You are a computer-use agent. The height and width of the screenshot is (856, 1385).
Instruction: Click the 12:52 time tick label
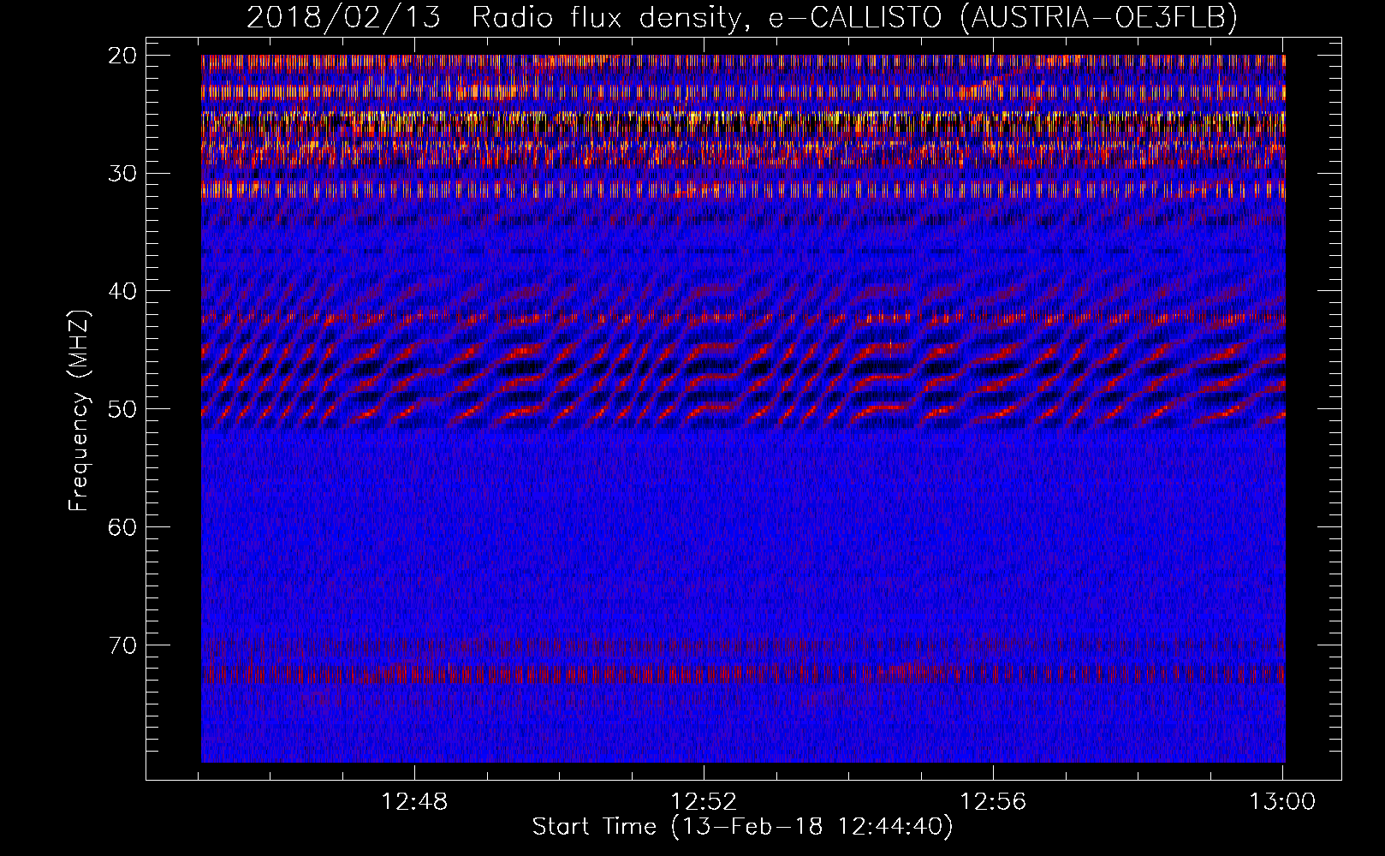704,802
